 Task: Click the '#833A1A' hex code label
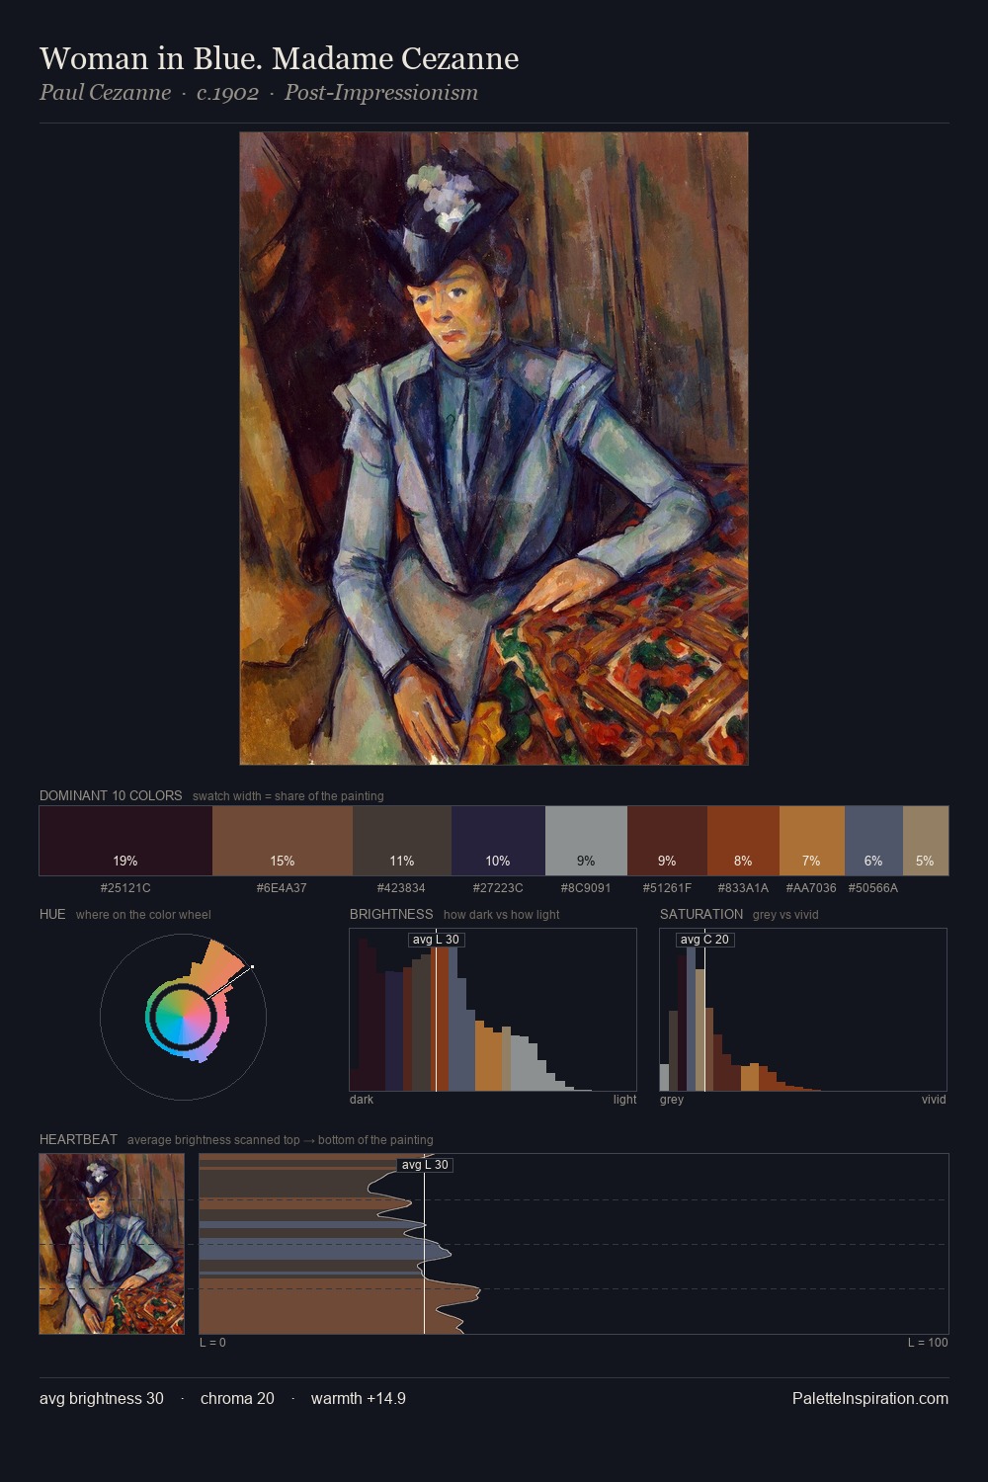[x=743, y=888]
